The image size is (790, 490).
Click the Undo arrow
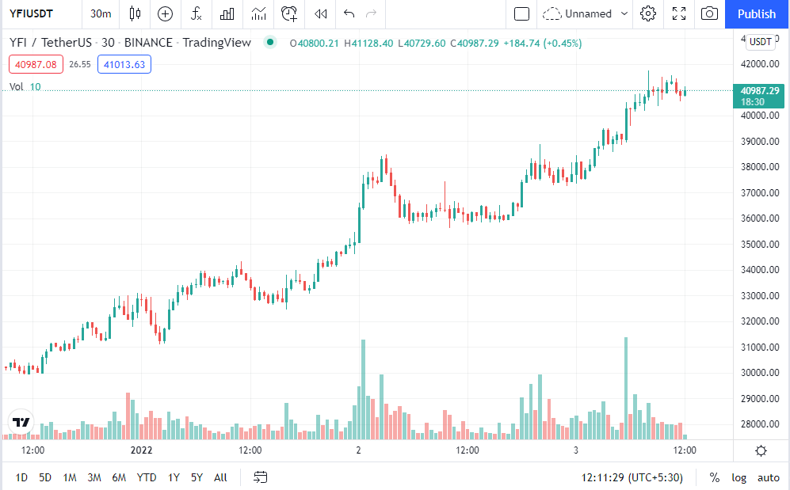(349, 13)
